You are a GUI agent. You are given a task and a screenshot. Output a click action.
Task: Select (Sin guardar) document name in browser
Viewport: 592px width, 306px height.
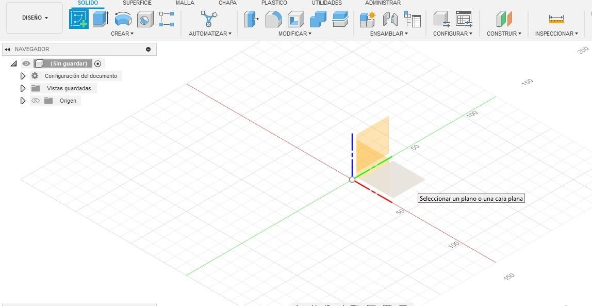click(69, 64)
